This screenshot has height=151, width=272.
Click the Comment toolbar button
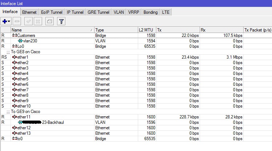(x=49, y=22)
